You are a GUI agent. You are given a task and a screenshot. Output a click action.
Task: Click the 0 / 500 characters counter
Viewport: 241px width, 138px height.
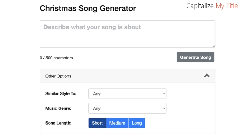[56, 58]
